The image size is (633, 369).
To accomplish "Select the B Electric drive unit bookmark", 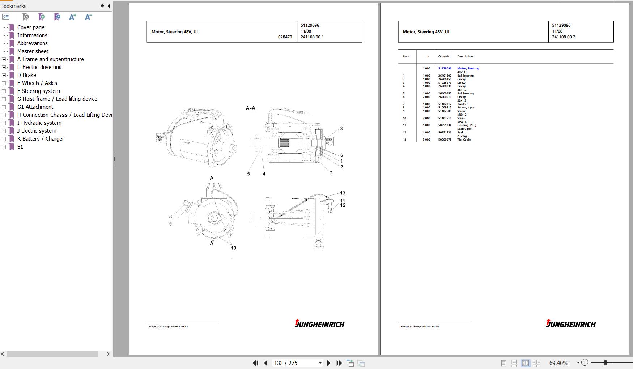I will coord(39,67).
